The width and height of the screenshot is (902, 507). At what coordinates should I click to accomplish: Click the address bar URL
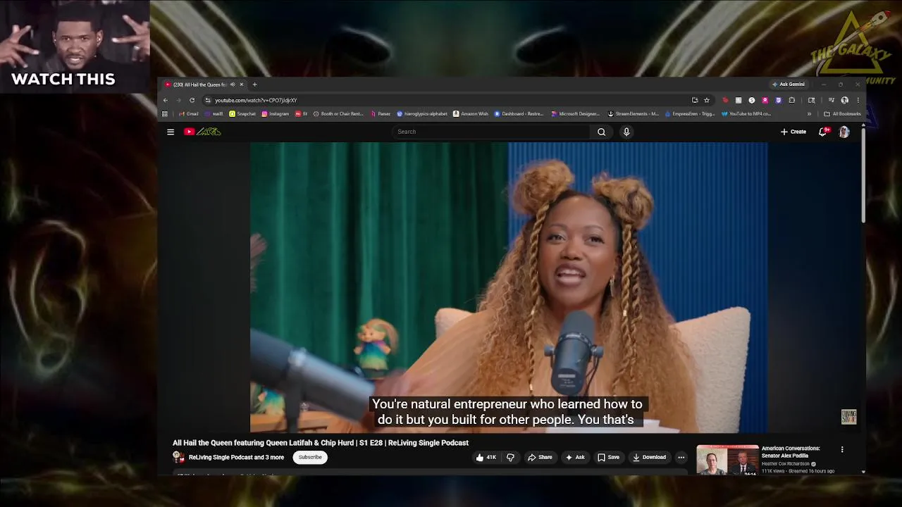[256, 100]
